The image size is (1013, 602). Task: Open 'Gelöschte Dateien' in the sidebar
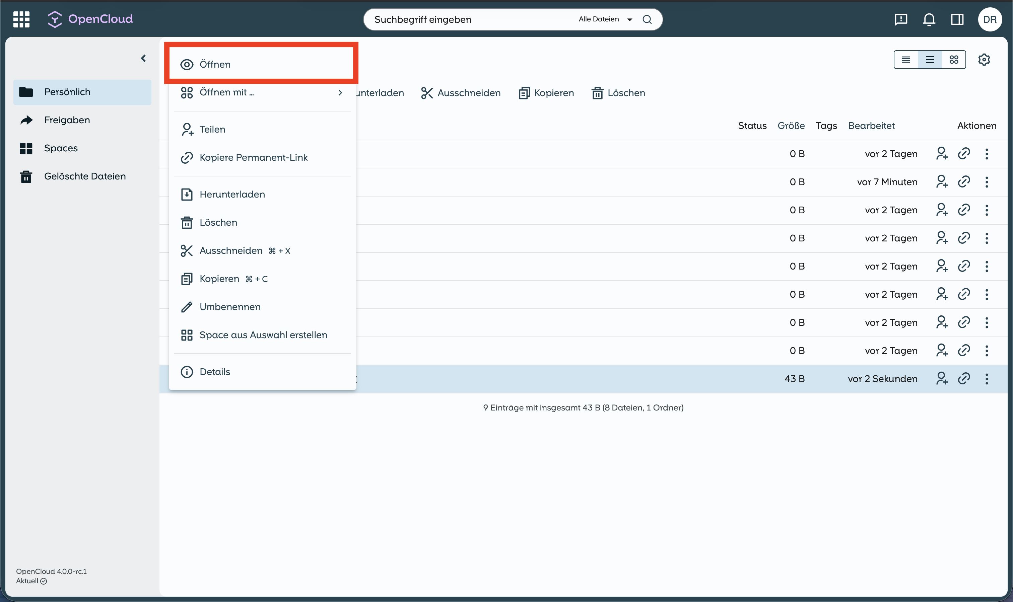click(x=84, y=176)
